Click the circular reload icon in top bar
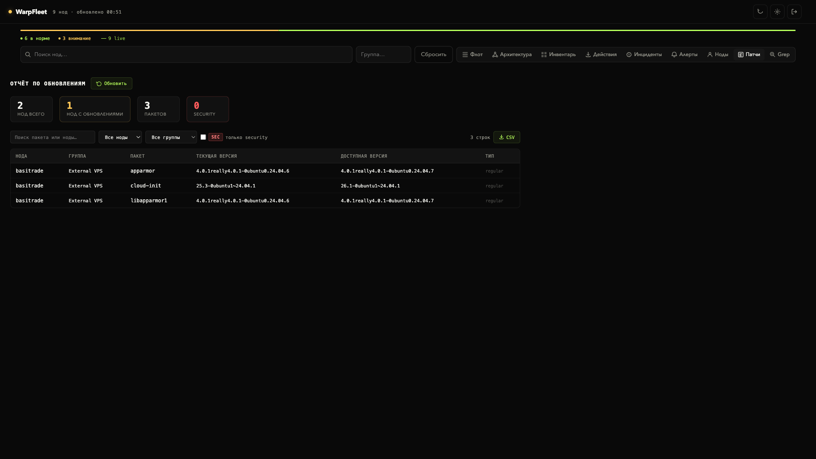 (x=760, y=12)
